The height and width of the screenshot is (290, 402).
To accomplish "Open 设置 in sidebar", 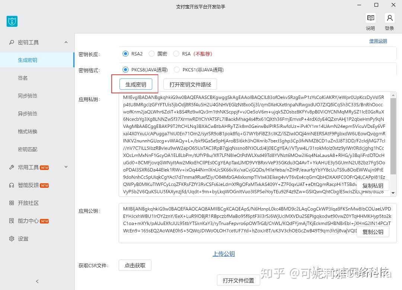I will [x=23, y=239].
